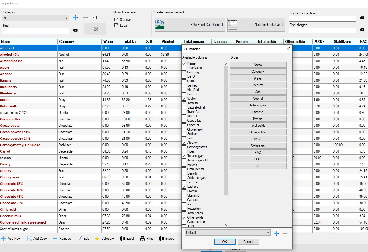Sort table by Category column header
This screenshot has width=368, height=252.
tap(80, 42)
